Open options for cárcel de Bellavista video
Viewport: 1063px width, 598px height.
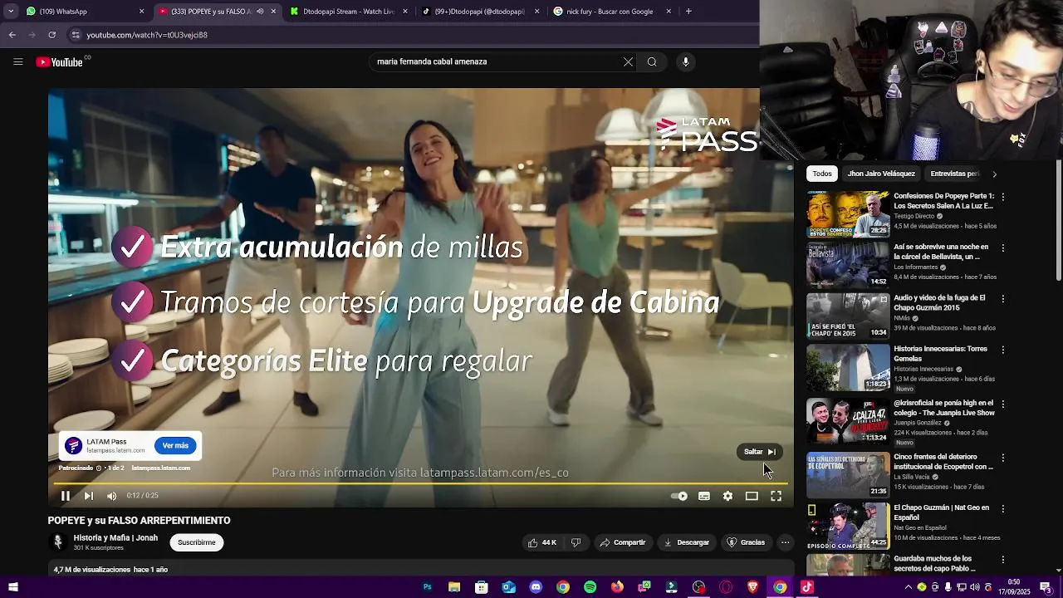1003,248
